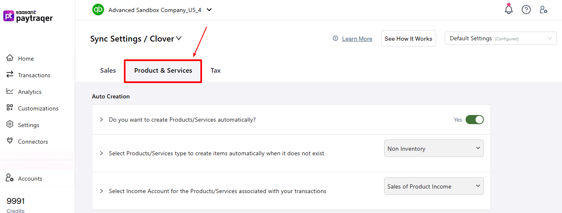
Task: Click the Yes label beside toggle
Action: (x=458, y=120)
